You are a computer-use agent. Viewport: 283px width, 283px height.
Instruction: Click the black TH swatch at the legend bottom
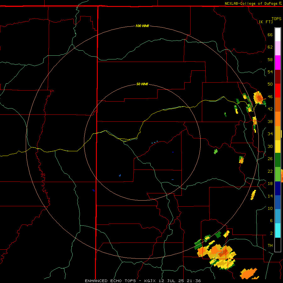click(278, 245)
